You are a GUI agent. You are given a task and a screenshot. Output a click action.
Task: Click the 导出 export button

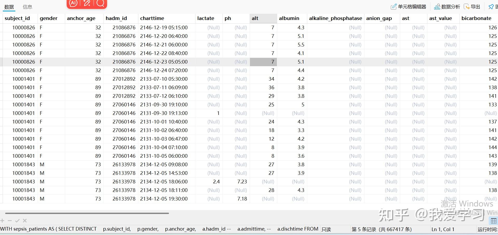[472, 7]
